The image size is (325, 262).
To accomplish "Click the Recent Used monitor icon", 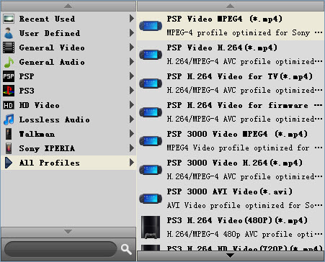I will click(9, 19).
